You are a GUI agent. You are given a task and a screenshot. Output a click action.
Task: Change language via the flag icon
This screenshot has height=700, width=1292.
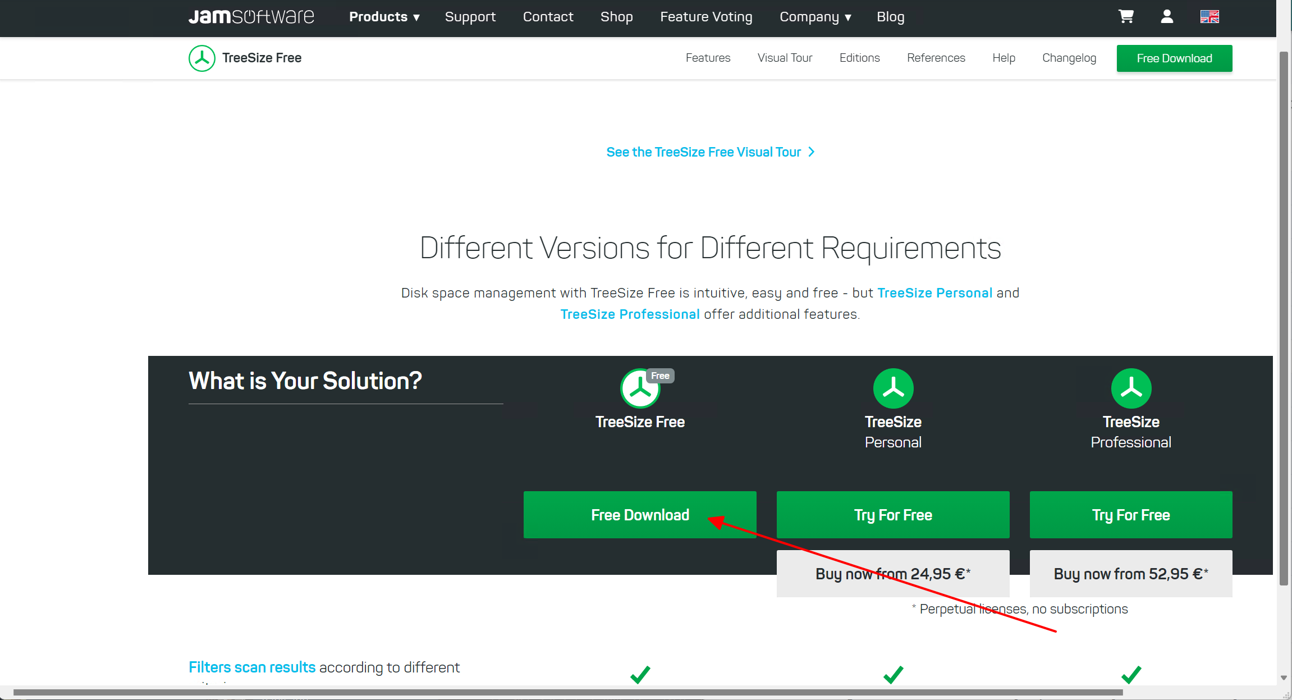tap(1209, 17)
